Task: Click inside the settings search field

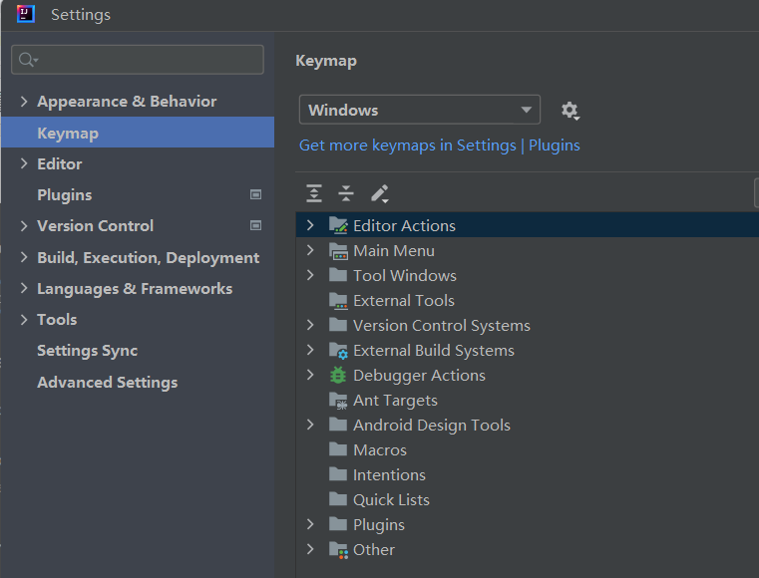Action: coord(138,60)
